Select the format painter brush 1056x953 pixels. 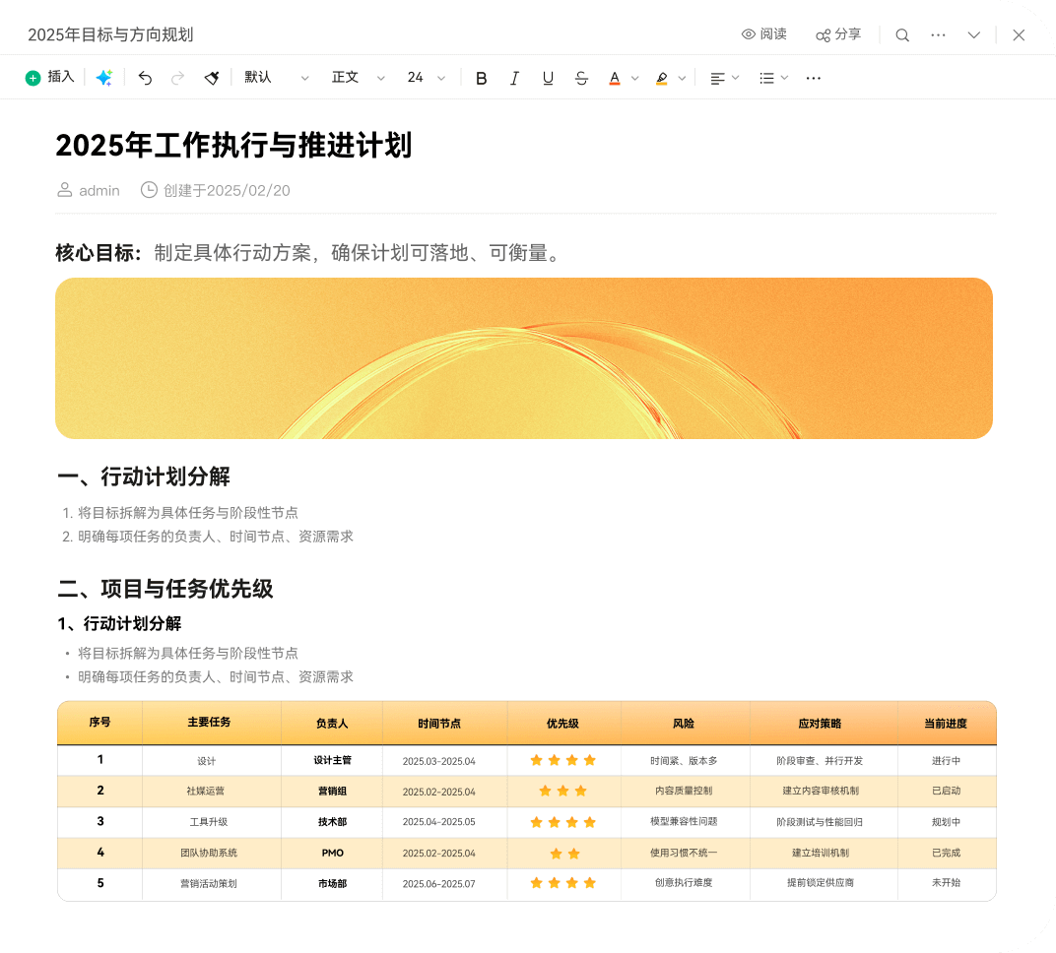pyautogui.click(x=211, y=78)
